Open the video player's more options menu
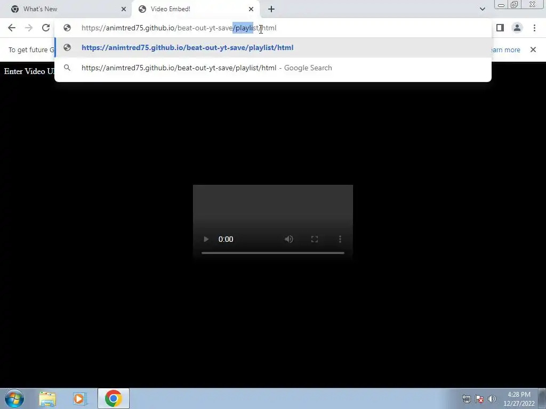The width and height of the screenshot is (546, 409). click(340, 239)
